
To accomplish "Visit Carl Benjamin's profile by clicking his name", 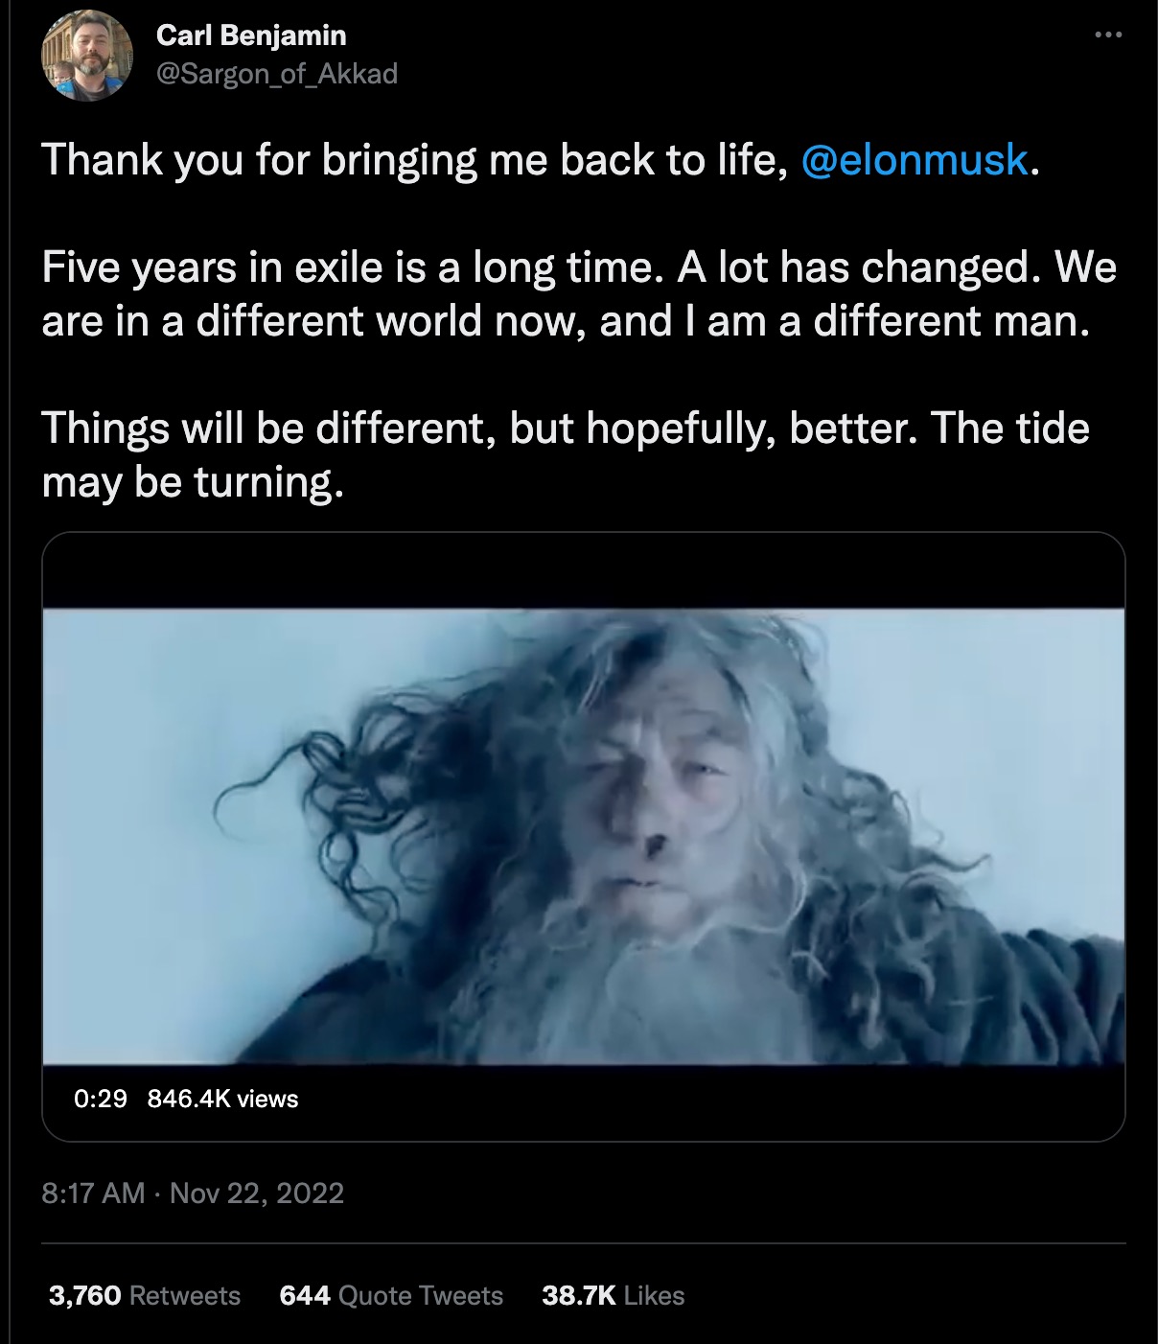I will (x=251, y=38).
